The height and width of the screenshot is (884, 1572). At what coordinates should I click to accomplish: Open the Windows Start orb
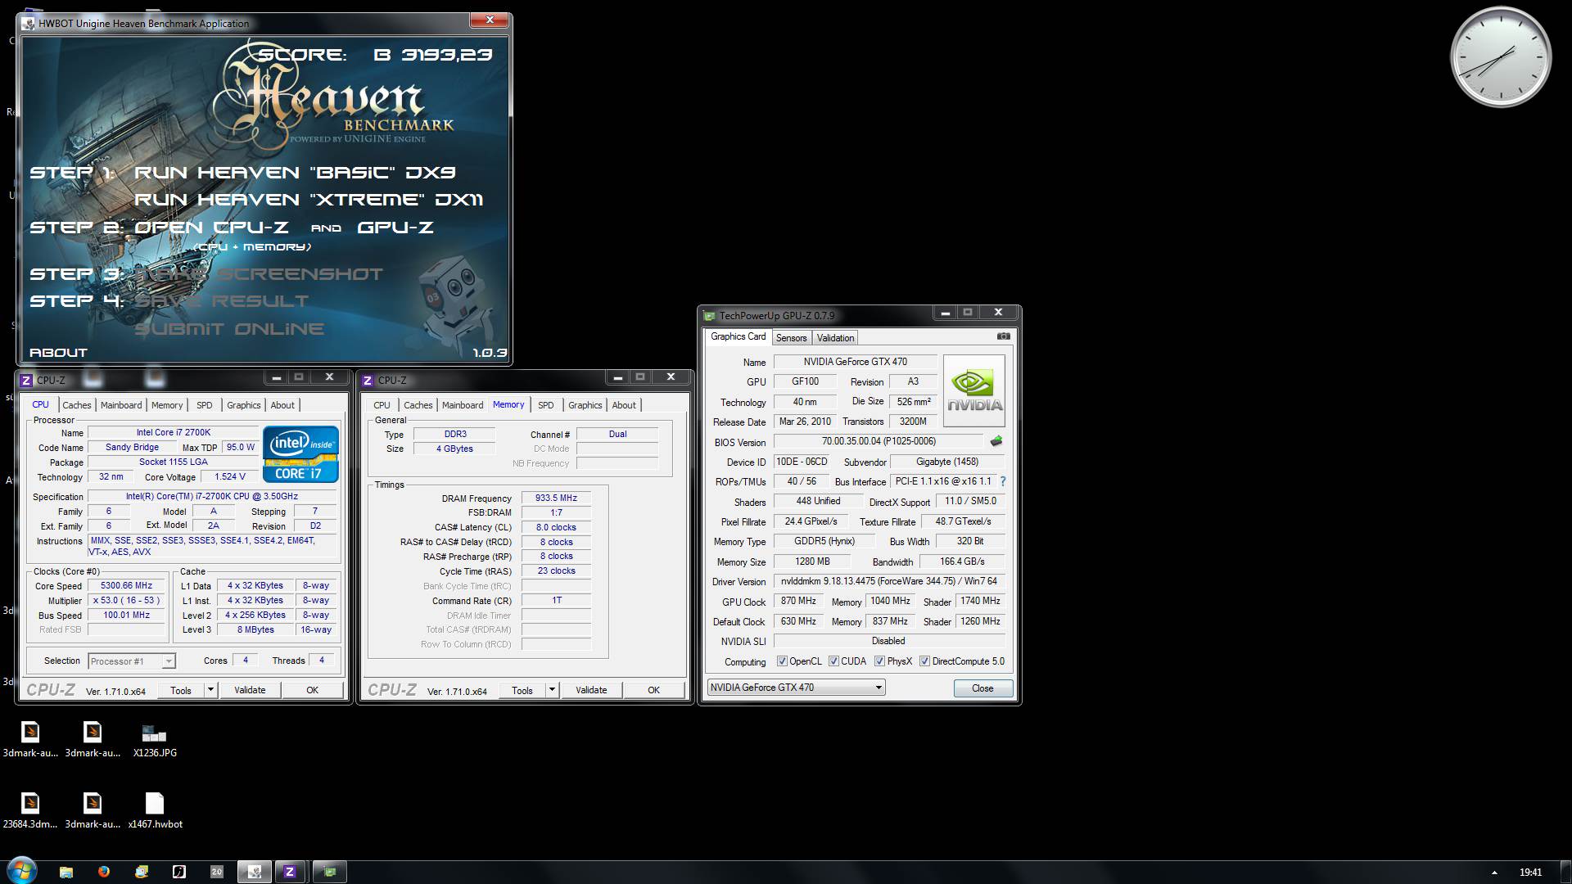[x=20, y=871]
